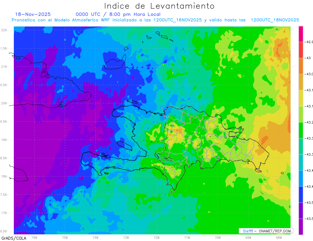Click the dark orange color bar segment

click(x=301, y=66)
